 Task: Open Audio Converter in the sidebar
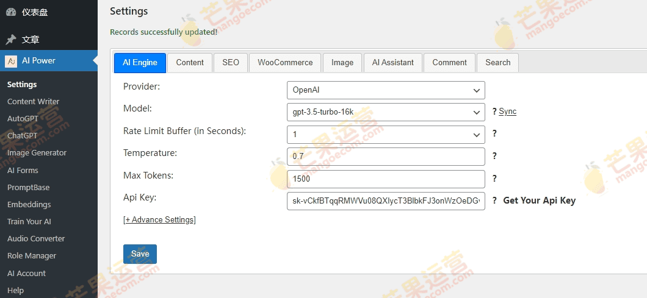coord(36,239)
